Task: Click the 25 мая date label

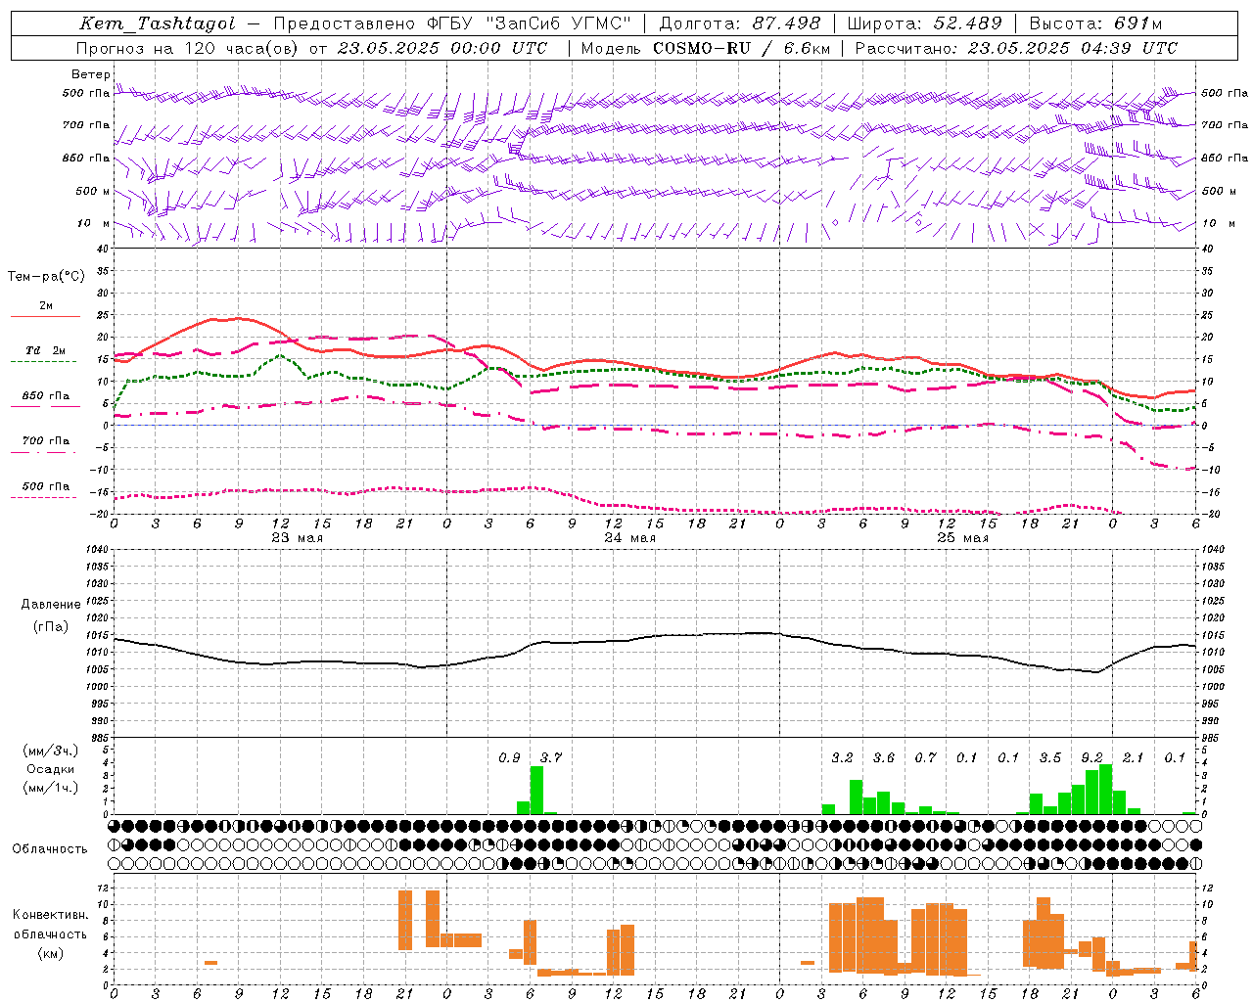Action: click(x=962, y=538)
